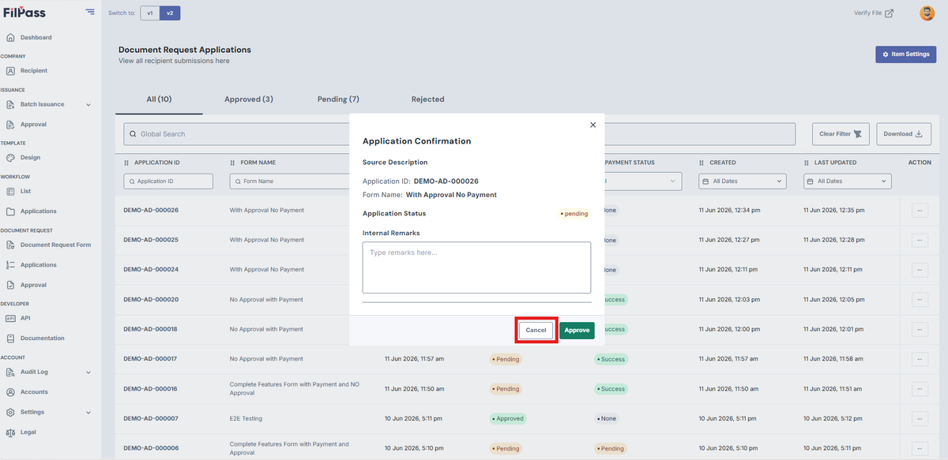Open the Legal scales icon
Image resolution: width=948 pixels, height=460 pixels.
click(10, 432)
